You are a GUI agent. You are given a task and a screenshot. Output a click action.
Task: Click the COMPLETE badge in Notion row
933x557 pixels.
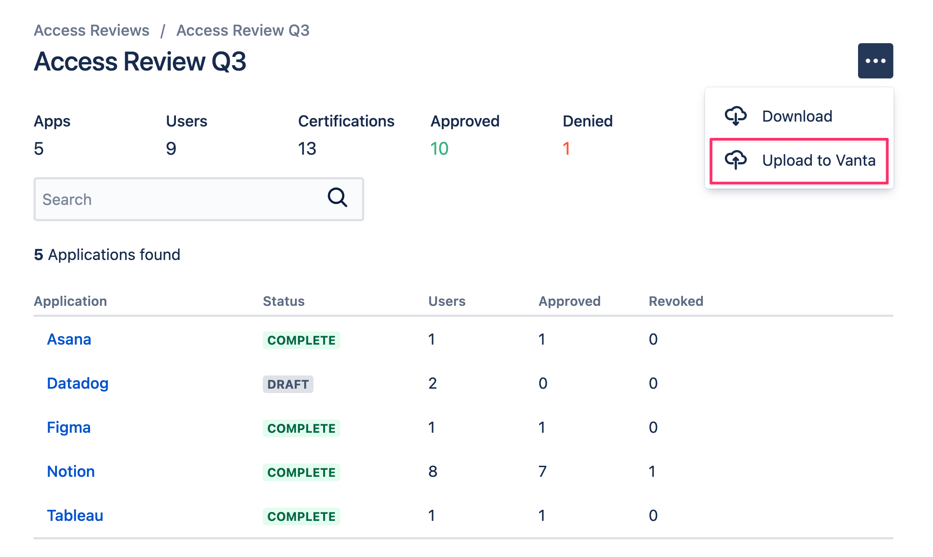(301, 472)
